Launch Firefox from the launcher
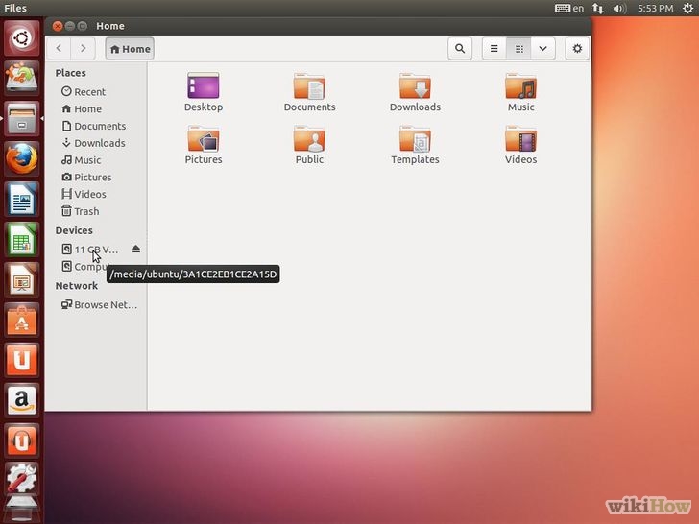Image resolution: width=699 pixels, height=524 pixels. [21, 159]
